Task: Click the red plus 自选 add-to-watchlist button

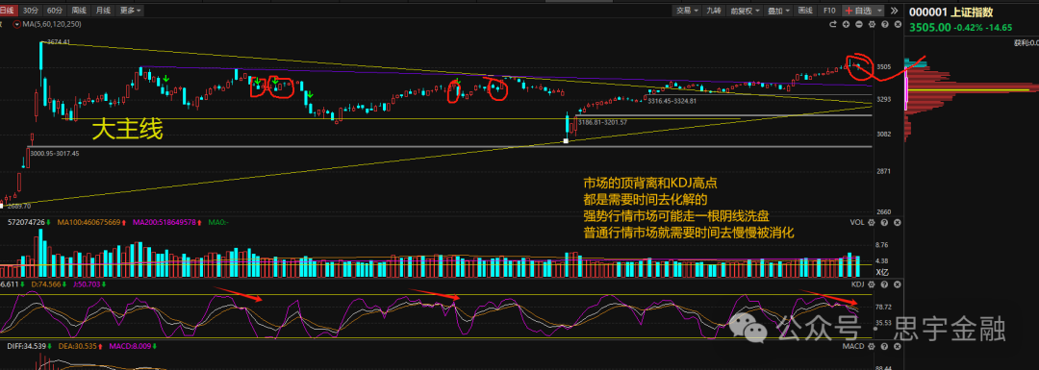Action: [x=858, y=11]
